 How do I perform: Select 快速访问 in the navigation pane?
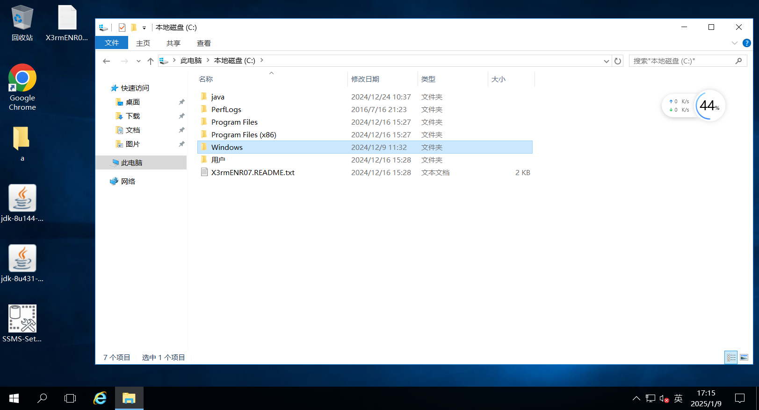pos(135,88)
